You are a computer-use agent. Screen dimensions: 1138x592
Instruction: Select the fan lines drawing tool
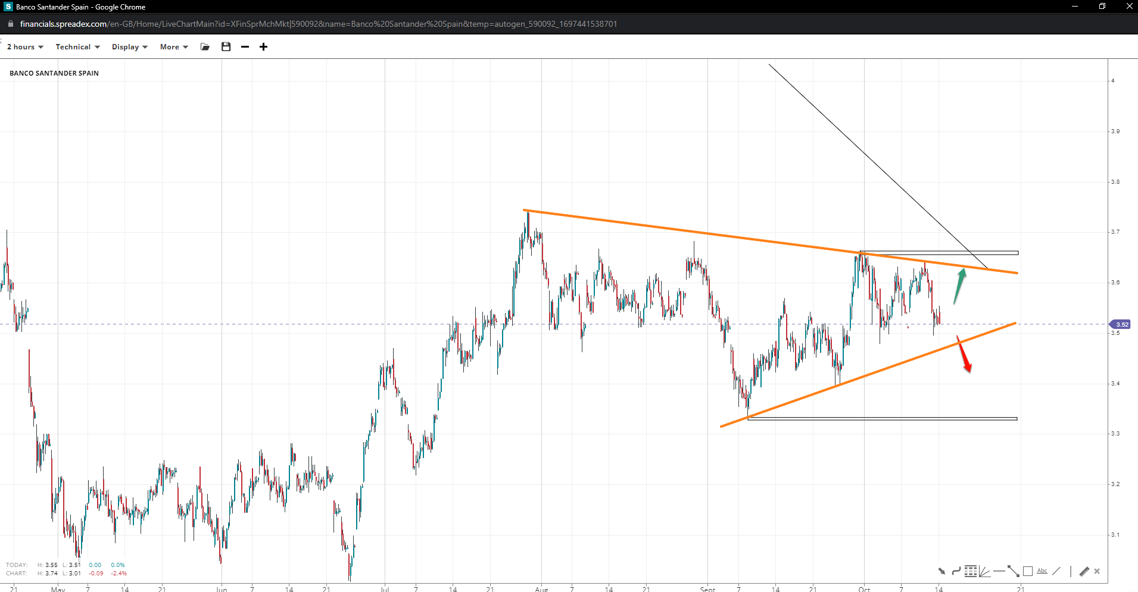click(x=984, y=571)
